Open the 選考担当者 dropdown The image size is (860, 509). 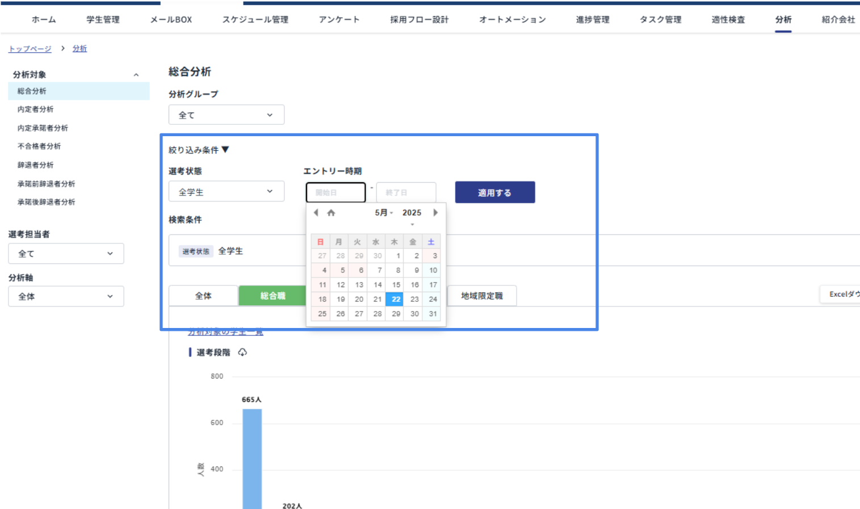[x=66, y=253]
